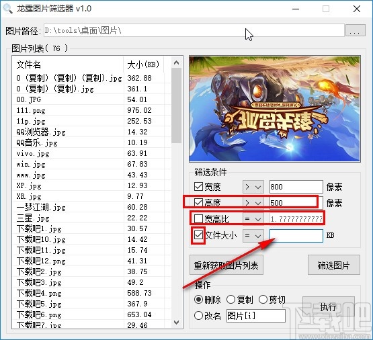Click the 975.02 size cell

[x=139, y=110]
